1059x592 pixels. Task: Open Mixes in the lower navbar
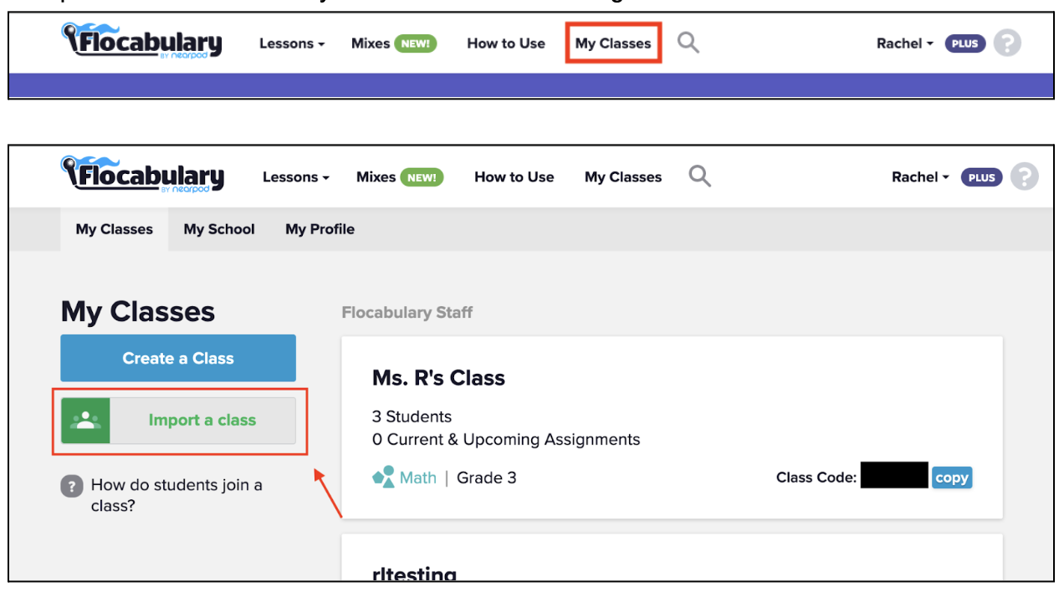coord(376,177)
